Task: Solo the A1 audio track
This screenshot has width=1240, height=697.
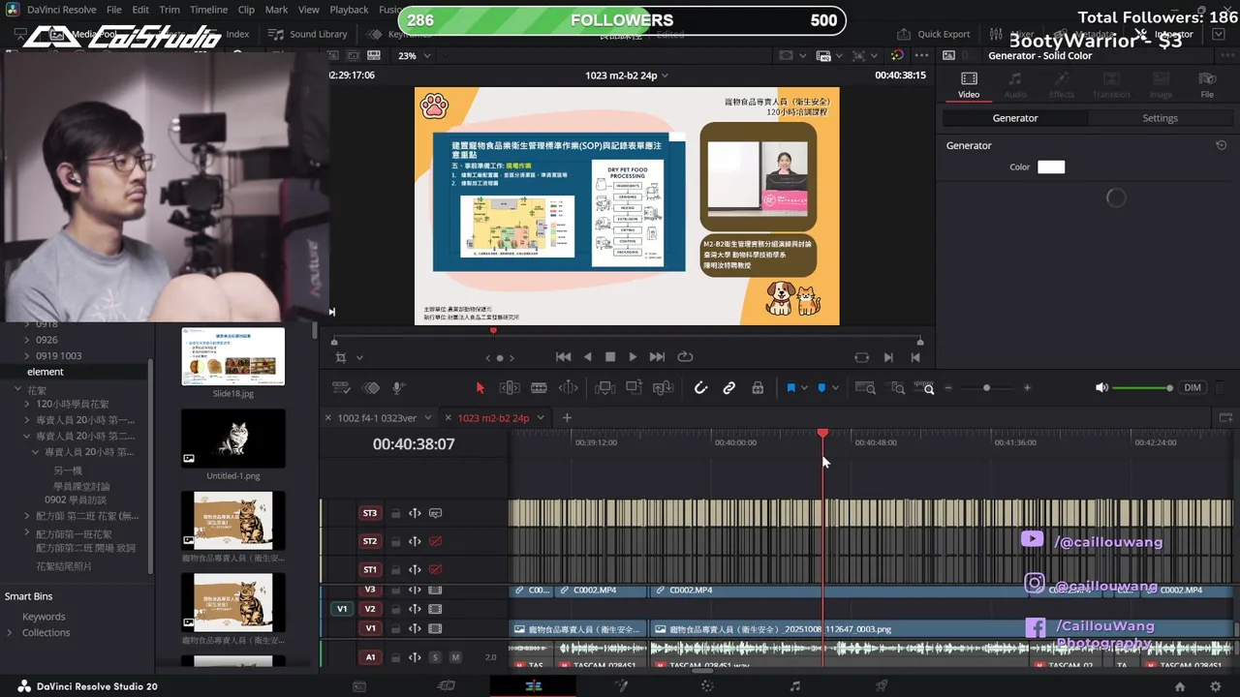Action: click(x=435, y=657)
